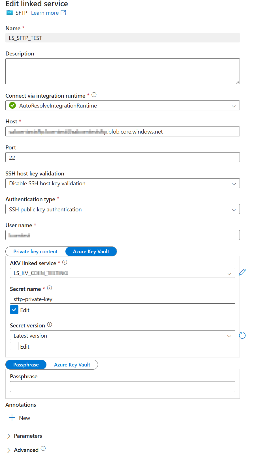
Task: Click the Port input field
Action: tap(122, 158)
